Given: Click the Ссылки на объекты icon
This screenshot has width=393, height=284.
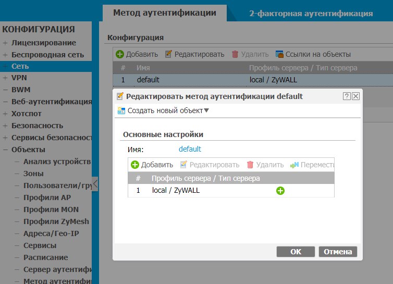Looking at the screenshot, I should (x=279, y=54).
